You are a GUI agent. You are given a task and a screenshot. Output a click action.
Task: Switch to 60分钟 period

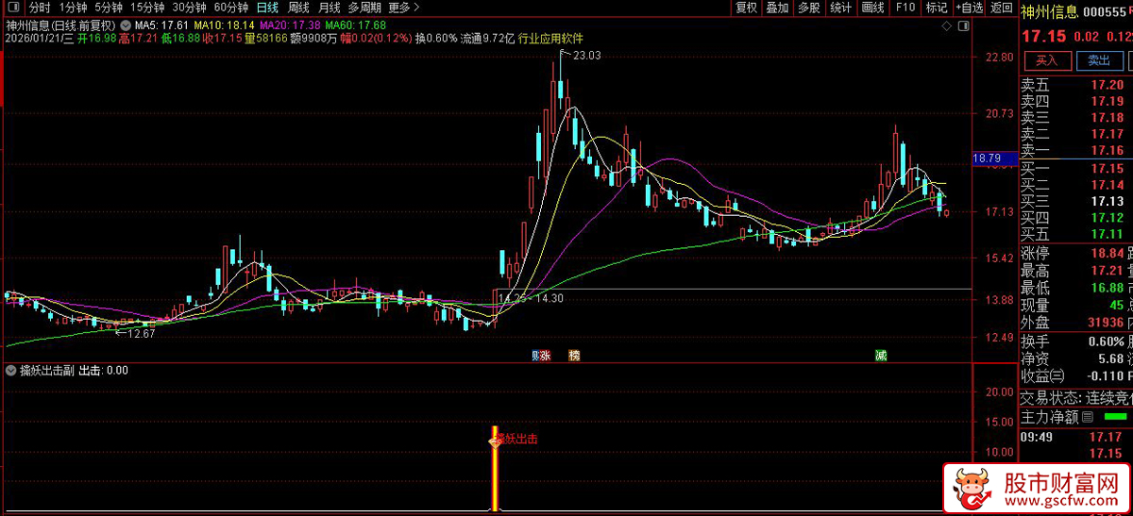pos(230,8)
